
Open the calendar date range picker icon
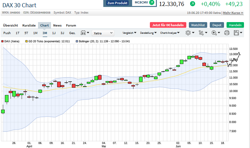tap(83, 33)
